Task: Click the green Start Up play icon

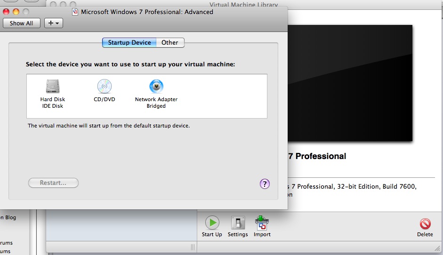Action: [x=212, y=223]
